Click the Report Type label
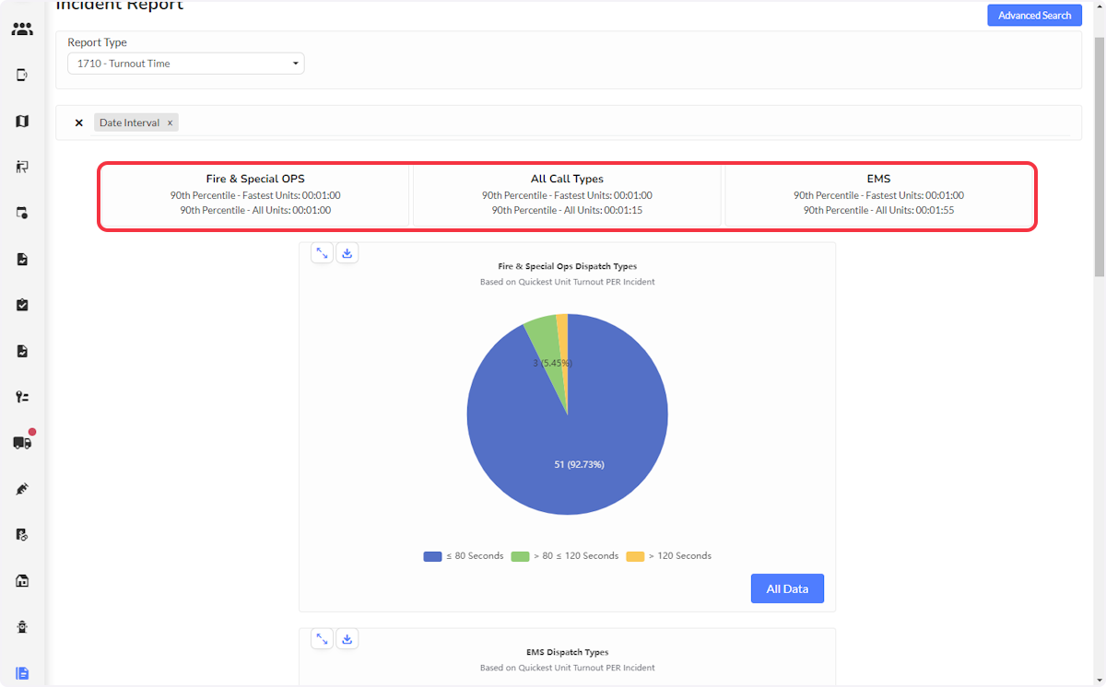The width and height of the screenshot is (1106, 687). tap(97, 42)
